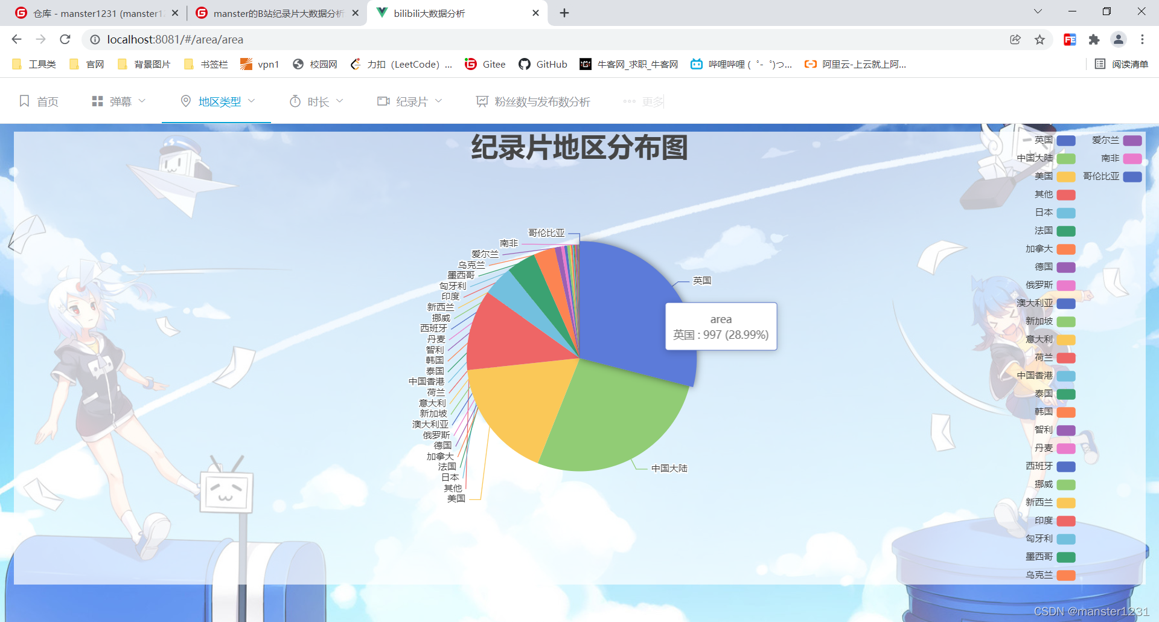Viewport: 1159px width, 622px height.
Task: Open the 官网 bookmark folder
Action: pos(87,64)
